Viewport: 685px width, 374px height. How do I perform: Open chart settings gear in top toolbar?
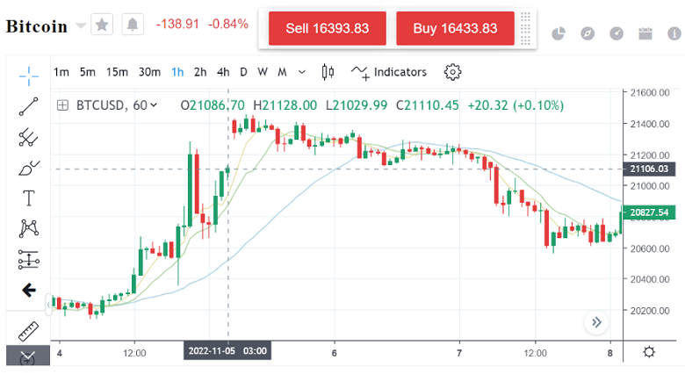[x=453, y=72]
